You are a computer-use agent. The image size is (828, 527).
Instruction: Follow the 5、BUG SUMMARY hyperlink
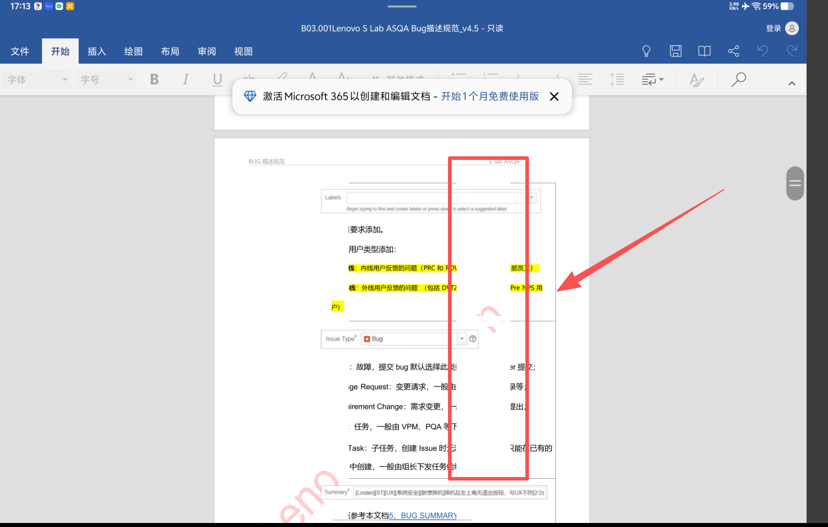(422, 515)
